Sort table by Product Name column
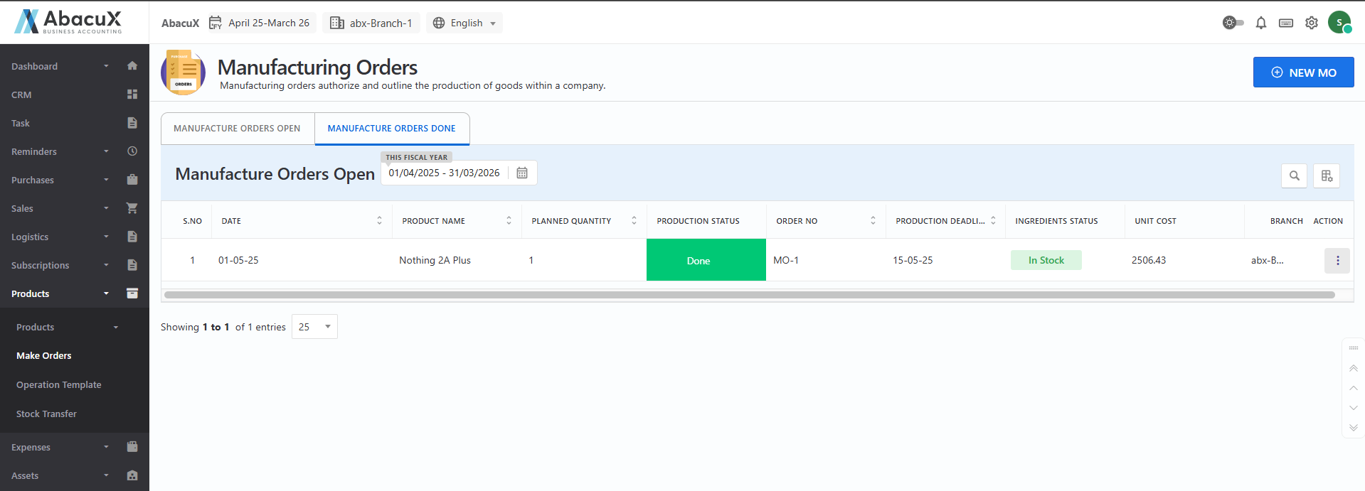Viewport: 1365px width, 491px height. tap(509, 221)
